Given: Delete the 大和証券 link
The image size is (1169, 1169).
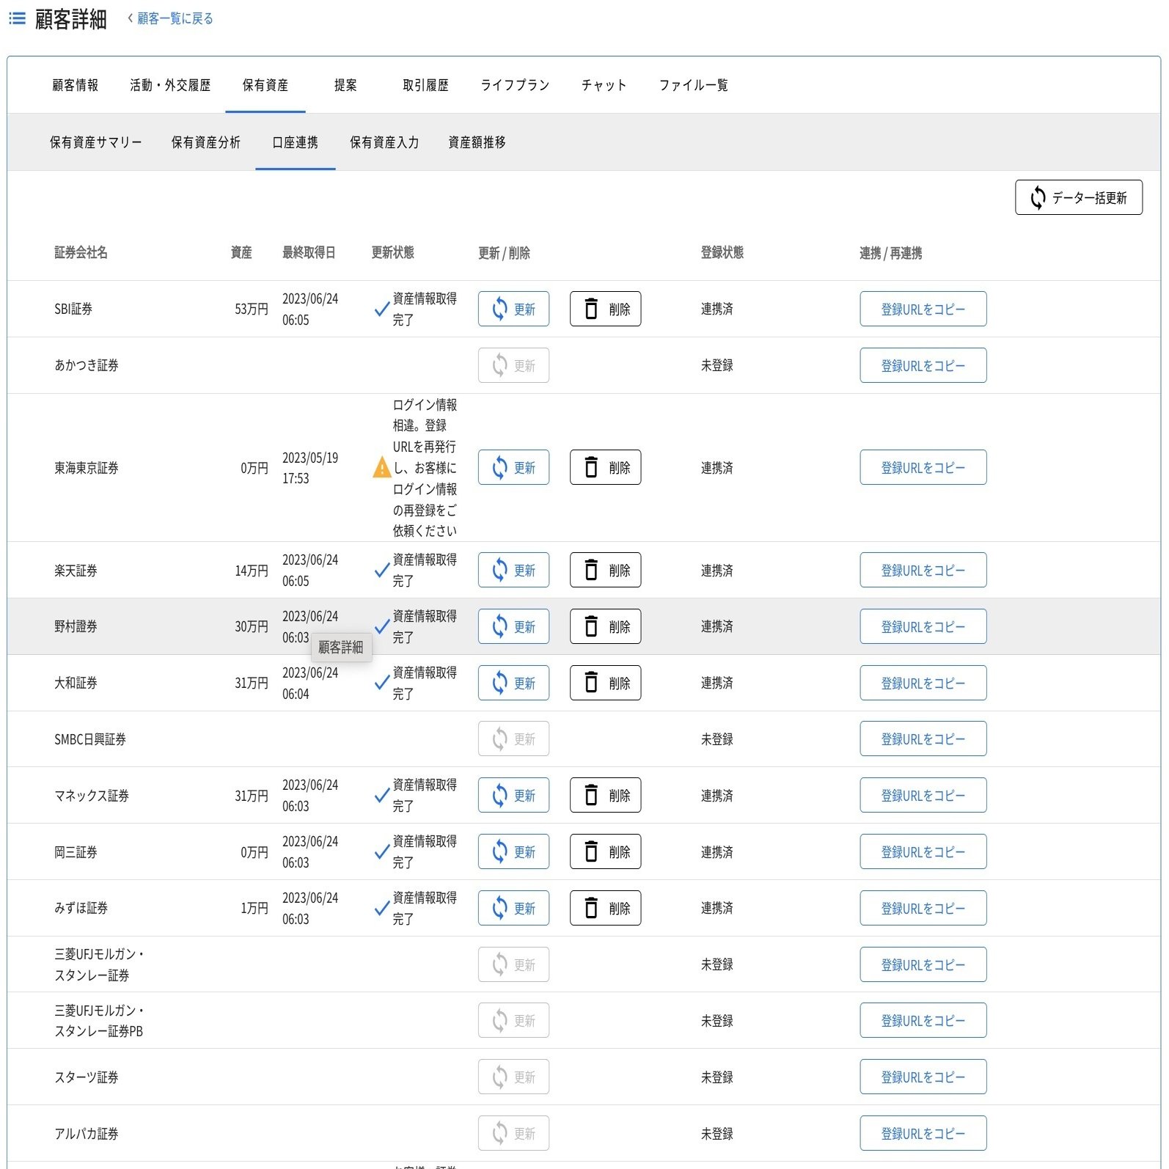Looking at the screenshot, I should [605, 683].
